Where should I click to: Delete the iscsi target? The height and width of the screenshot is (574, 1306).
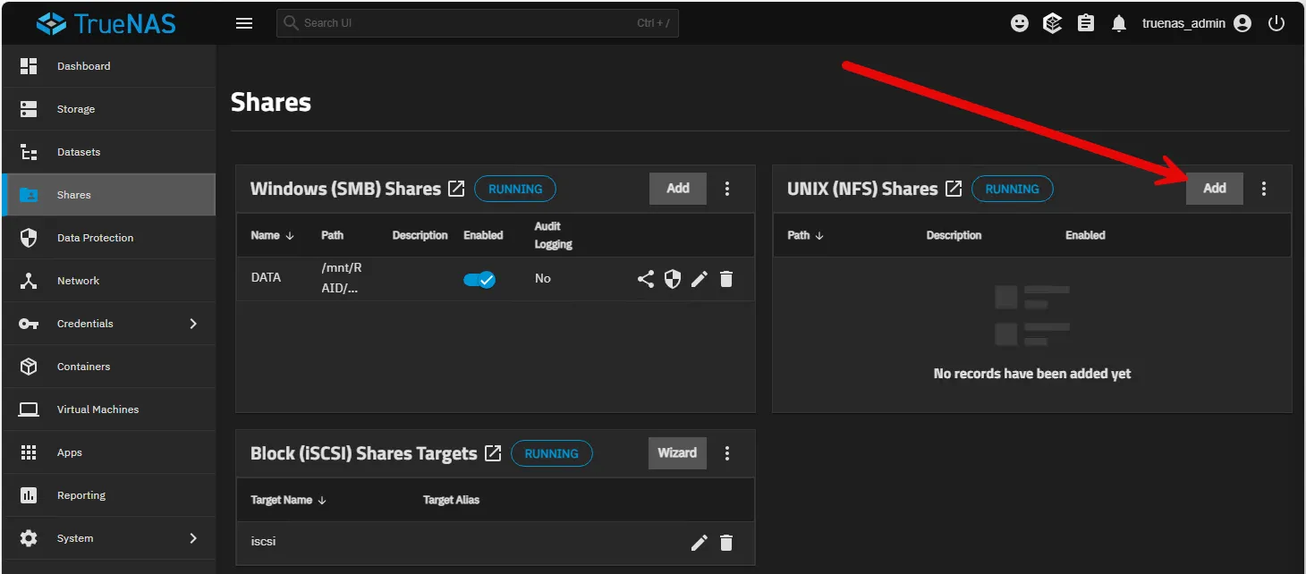coord(726,543)
